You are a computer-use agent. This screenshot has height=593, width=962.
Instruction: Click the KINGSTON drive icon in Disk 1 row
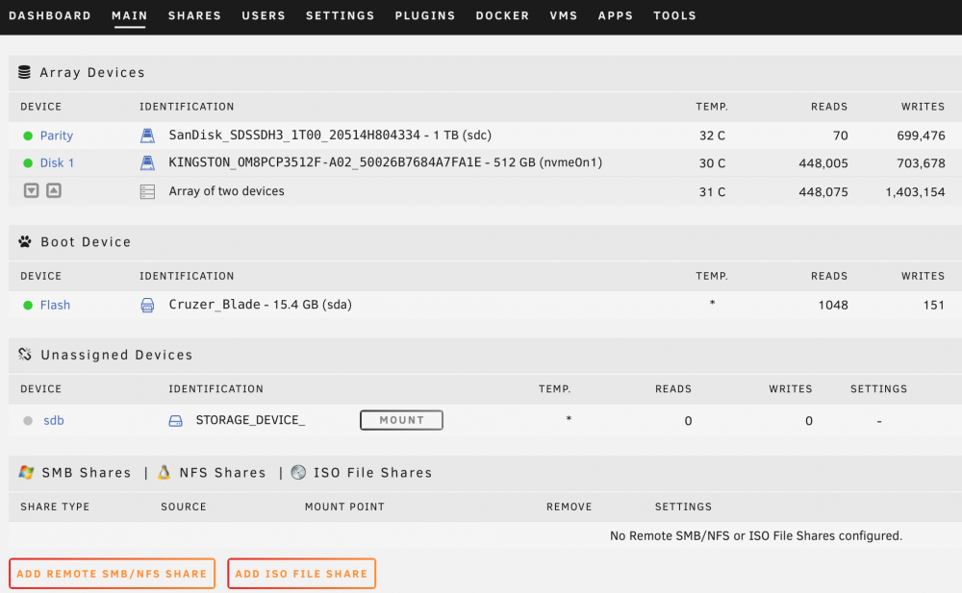tap(147, 162)
